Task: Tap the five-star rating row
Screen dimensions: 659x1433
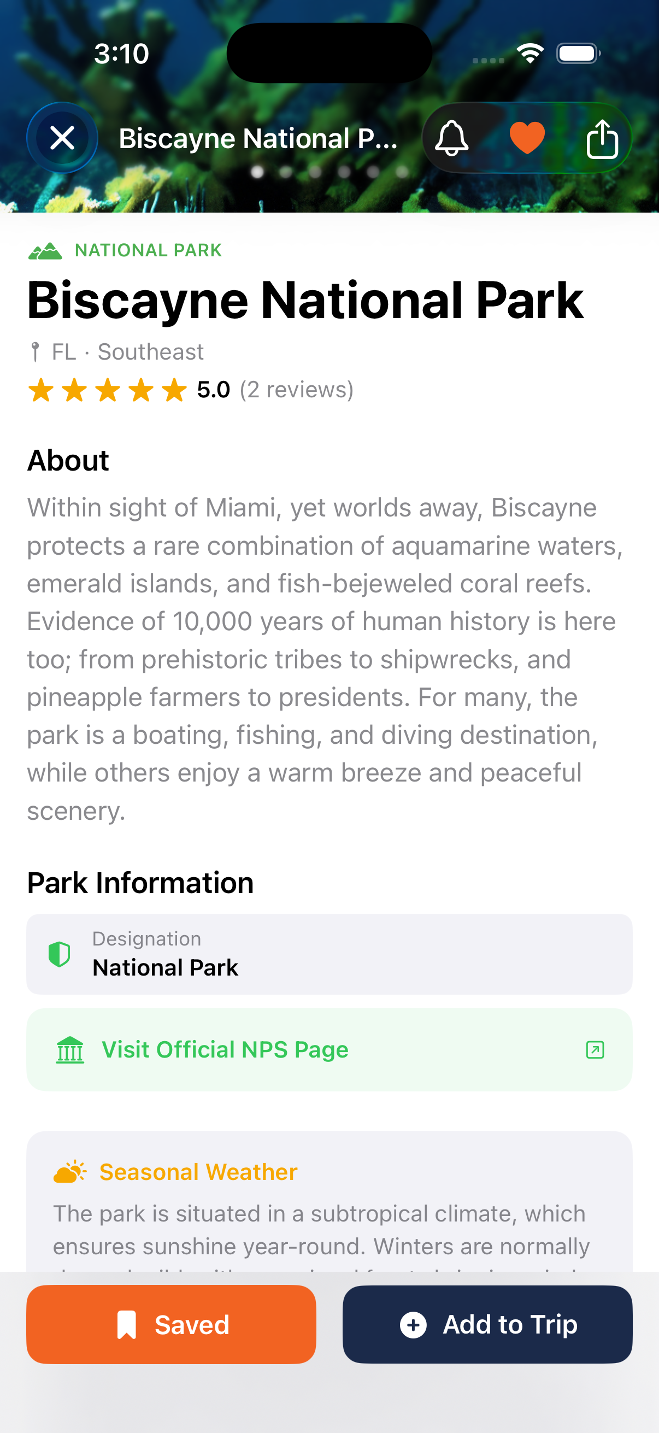Action: click(x=107, y=390)
